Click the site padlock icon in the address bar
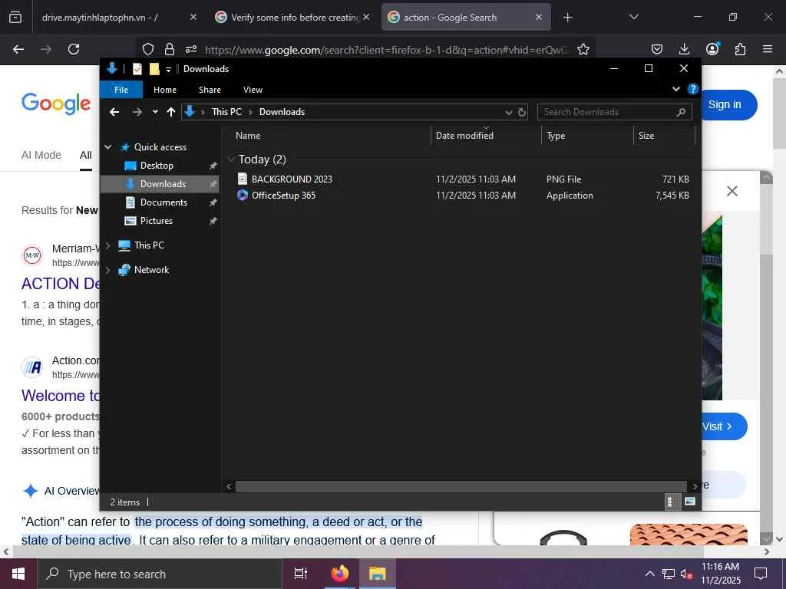 (170, 49)
